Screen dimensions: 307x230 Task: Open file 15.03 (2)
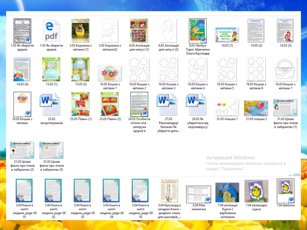point(80,69)
